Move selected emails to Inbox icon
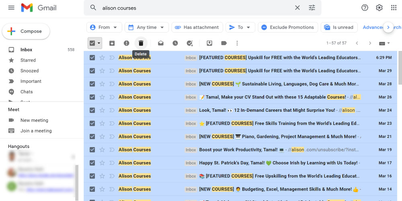 point(209,43)
